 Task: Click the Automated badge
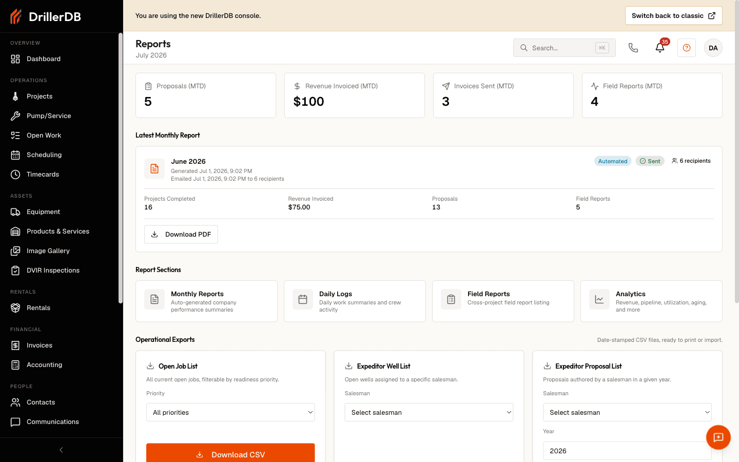[x=613, y=161]
